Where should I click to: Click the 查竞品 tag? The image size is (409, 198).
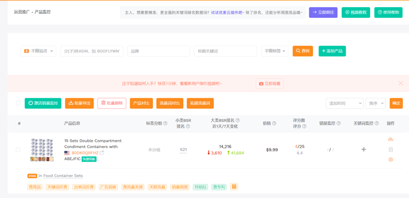(x=35, y=187)
